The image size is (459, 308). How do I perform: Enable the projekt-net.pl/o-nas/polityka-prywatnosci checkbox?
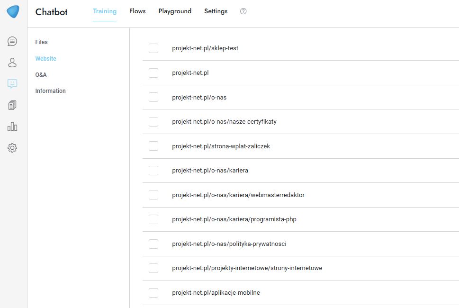[x=153, y=244]
